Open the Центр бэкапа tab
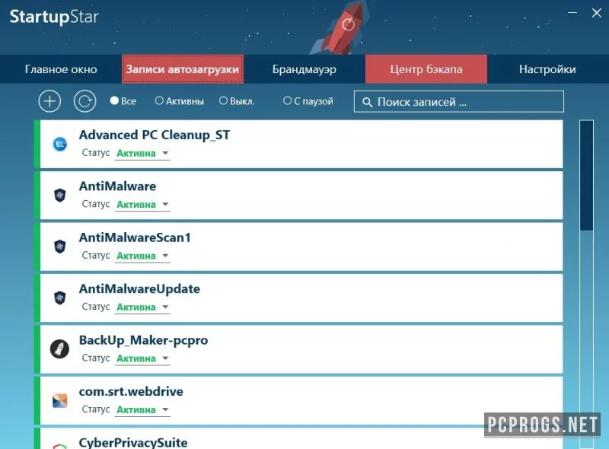 point(426,69)
